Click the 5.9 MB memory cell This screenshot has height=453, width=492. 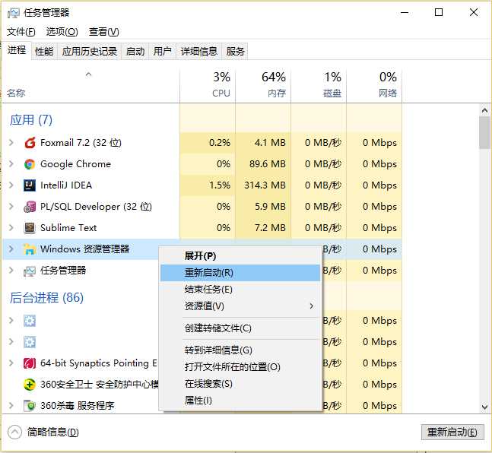coord(263,207)
